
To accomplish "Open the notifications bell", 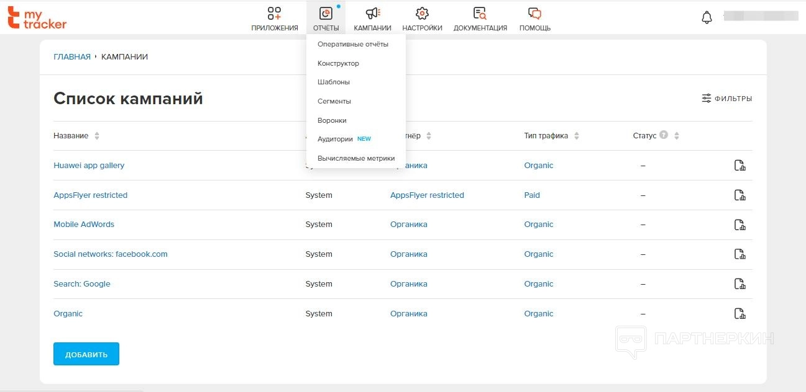I will coord(707,18).
